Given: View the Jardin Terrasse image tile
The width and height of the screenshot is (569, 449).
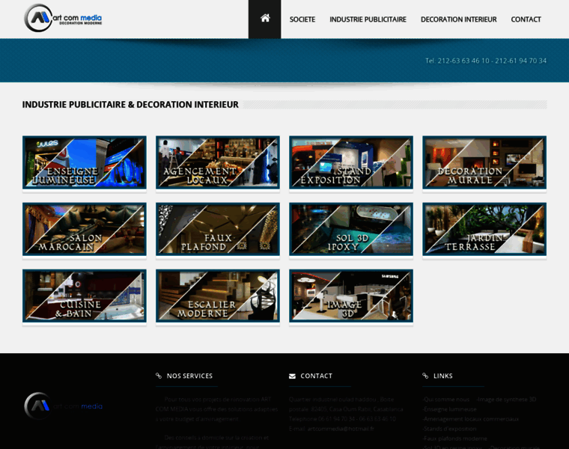Looking at the screenshot, I should pyautogui.click(x=484, y=229).
